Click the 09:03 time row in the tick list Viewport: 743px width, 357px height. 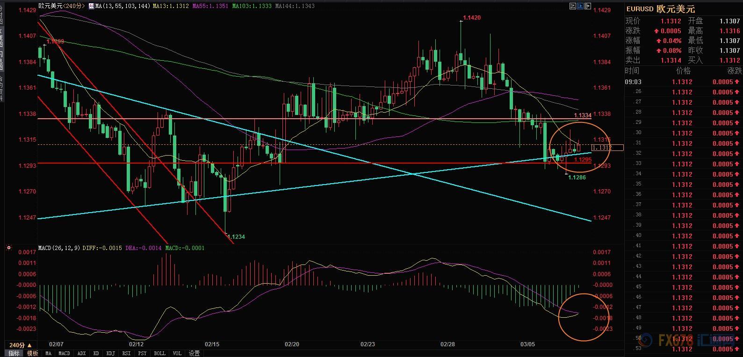click(x=684, y=82)
